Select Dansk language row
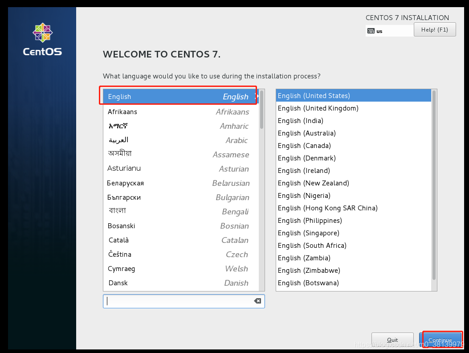This screenshot has height=353, width=469. pos(181,283)
